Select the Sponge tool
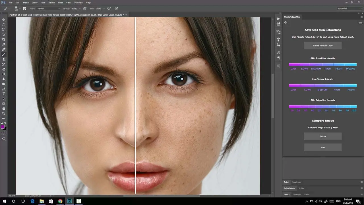This screenshot has width=364, height=205. (x=4, y=84)
